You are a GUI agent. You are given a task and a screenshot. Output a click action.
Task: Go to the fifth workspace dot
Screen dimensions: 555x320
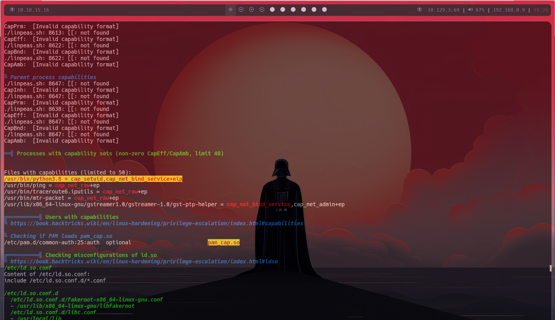272,10
